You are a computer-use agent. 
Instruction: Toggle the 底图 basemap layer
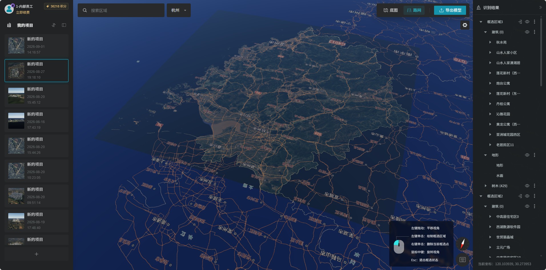391,10
